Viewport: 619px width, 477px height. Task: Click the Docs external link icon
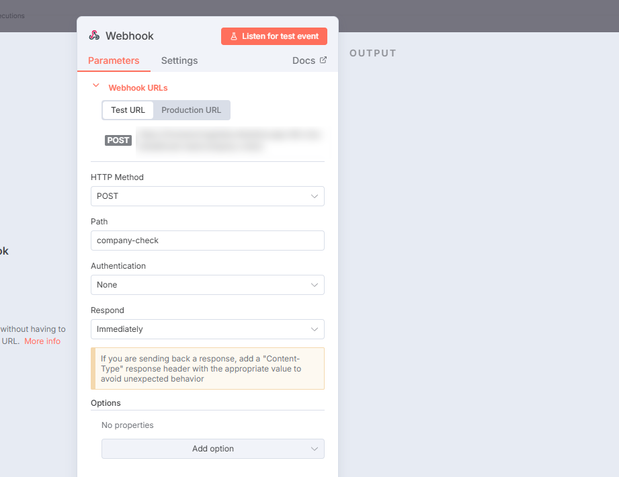(323, 60)
